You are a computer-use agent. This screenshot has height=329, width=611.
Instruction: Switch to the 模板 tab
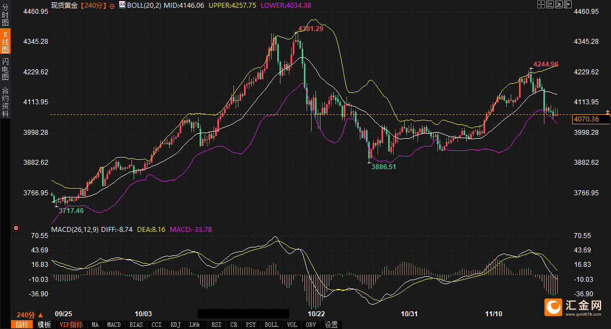(x=44, y=325)
